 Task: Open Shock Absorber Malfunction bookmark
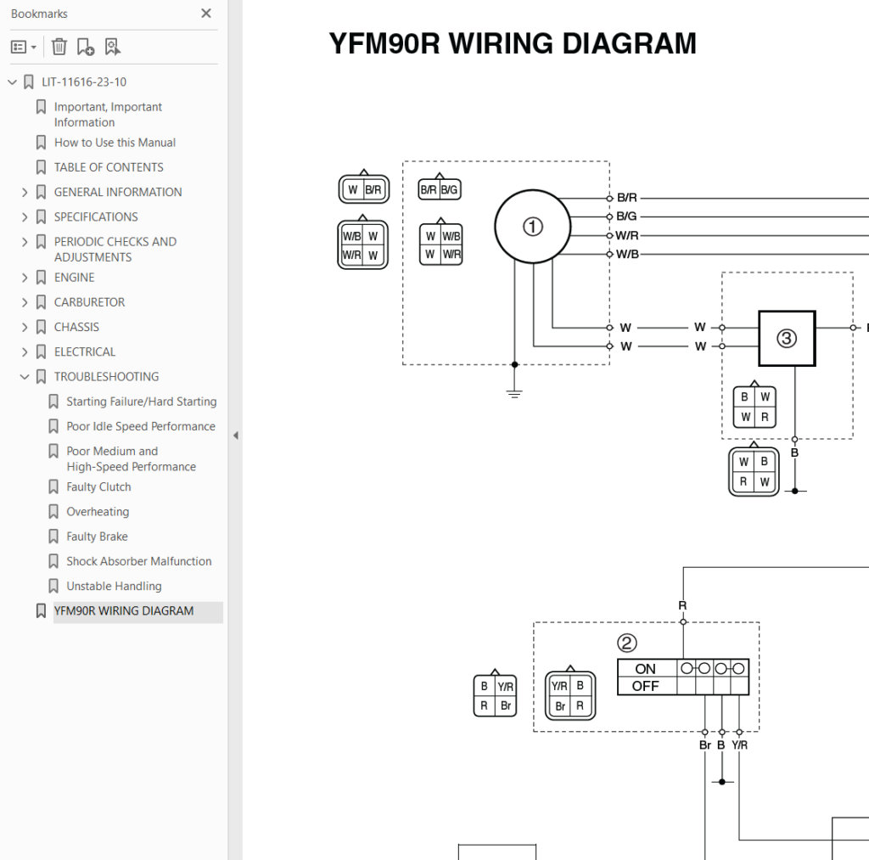coord(139,561)
